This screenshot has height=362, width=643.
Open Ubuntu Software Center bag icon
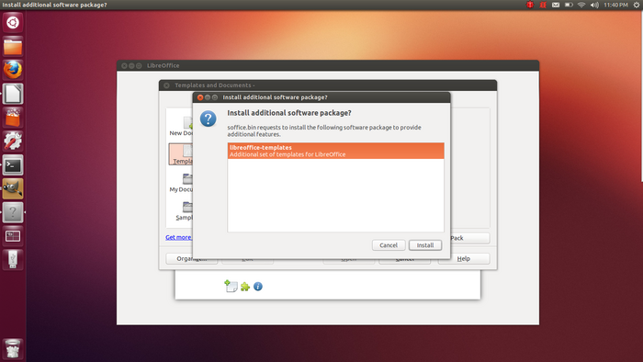click(x=13, y=118)
